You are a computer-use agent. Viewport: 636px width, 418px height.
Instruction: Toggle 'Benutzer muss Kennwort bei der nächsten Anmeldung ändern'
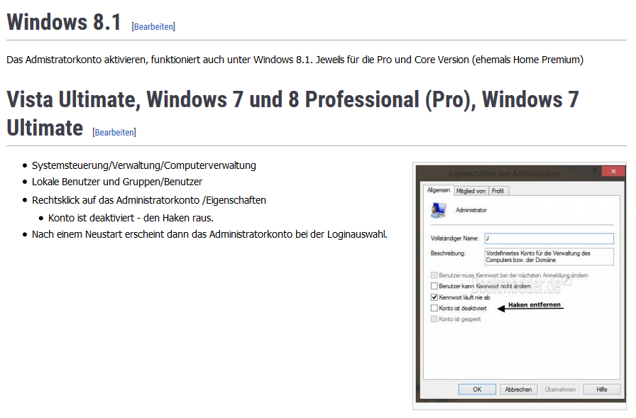click(x=434, y=275)
